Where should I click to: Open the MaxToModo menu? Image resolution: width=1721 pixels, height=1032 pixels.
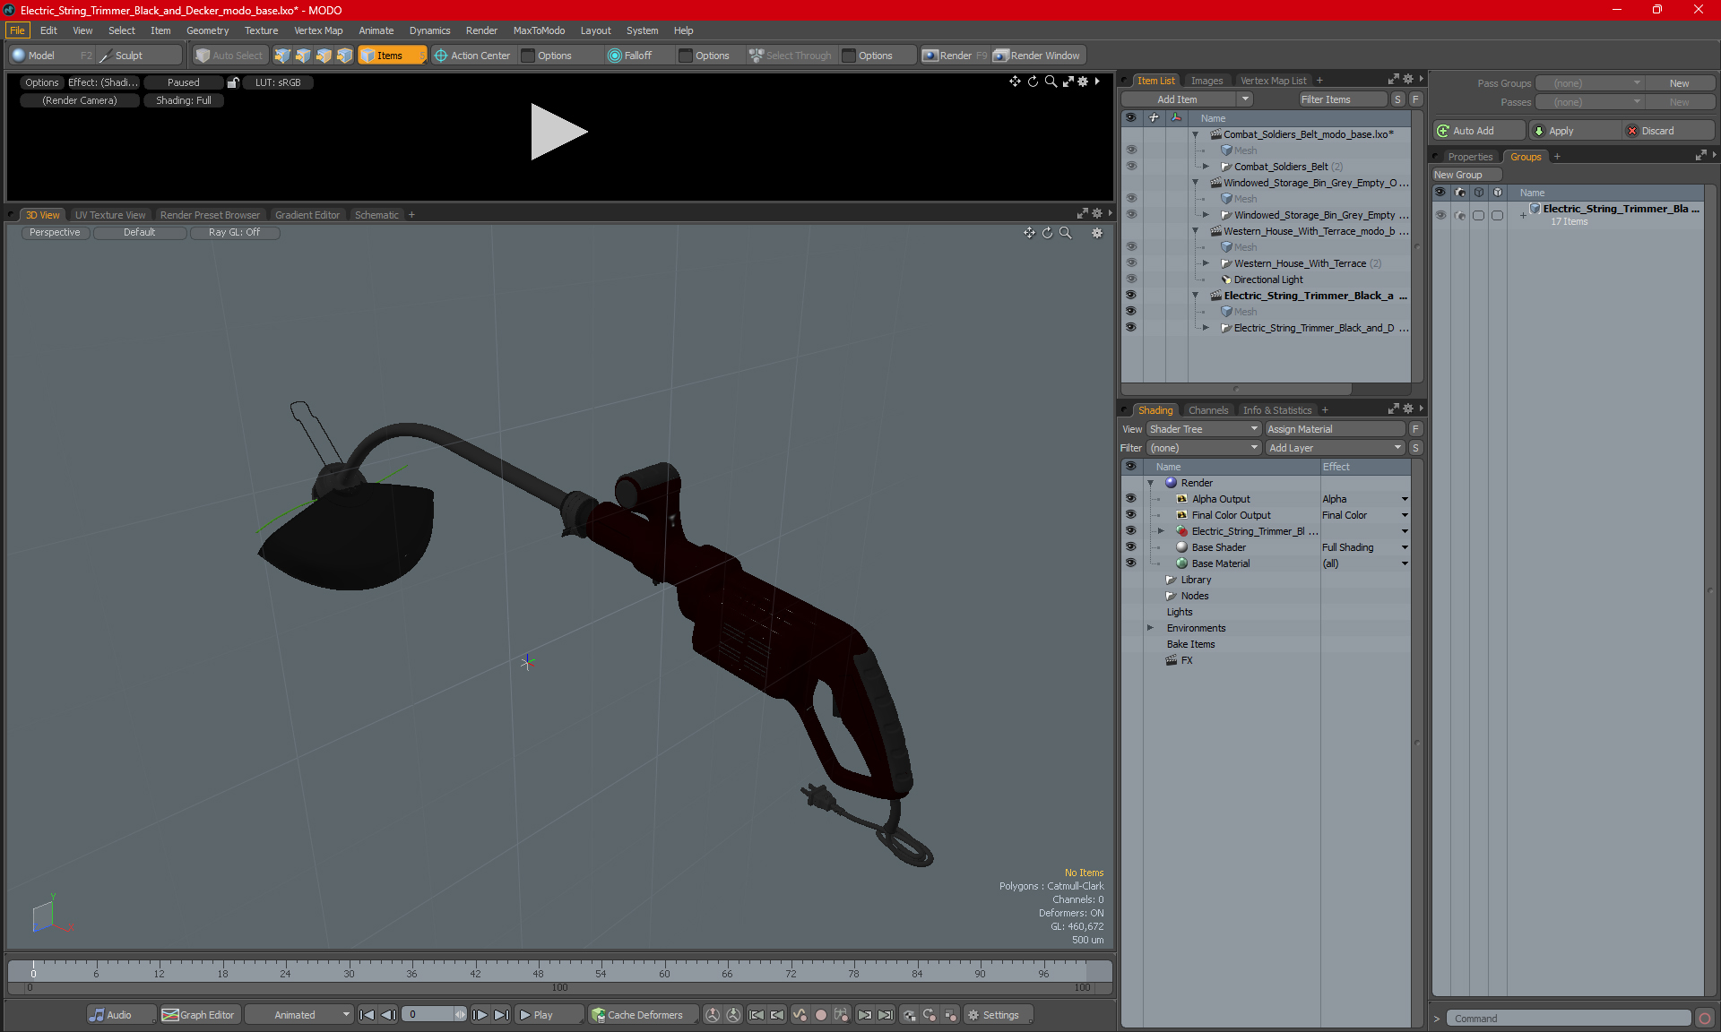tap(539, 30)
